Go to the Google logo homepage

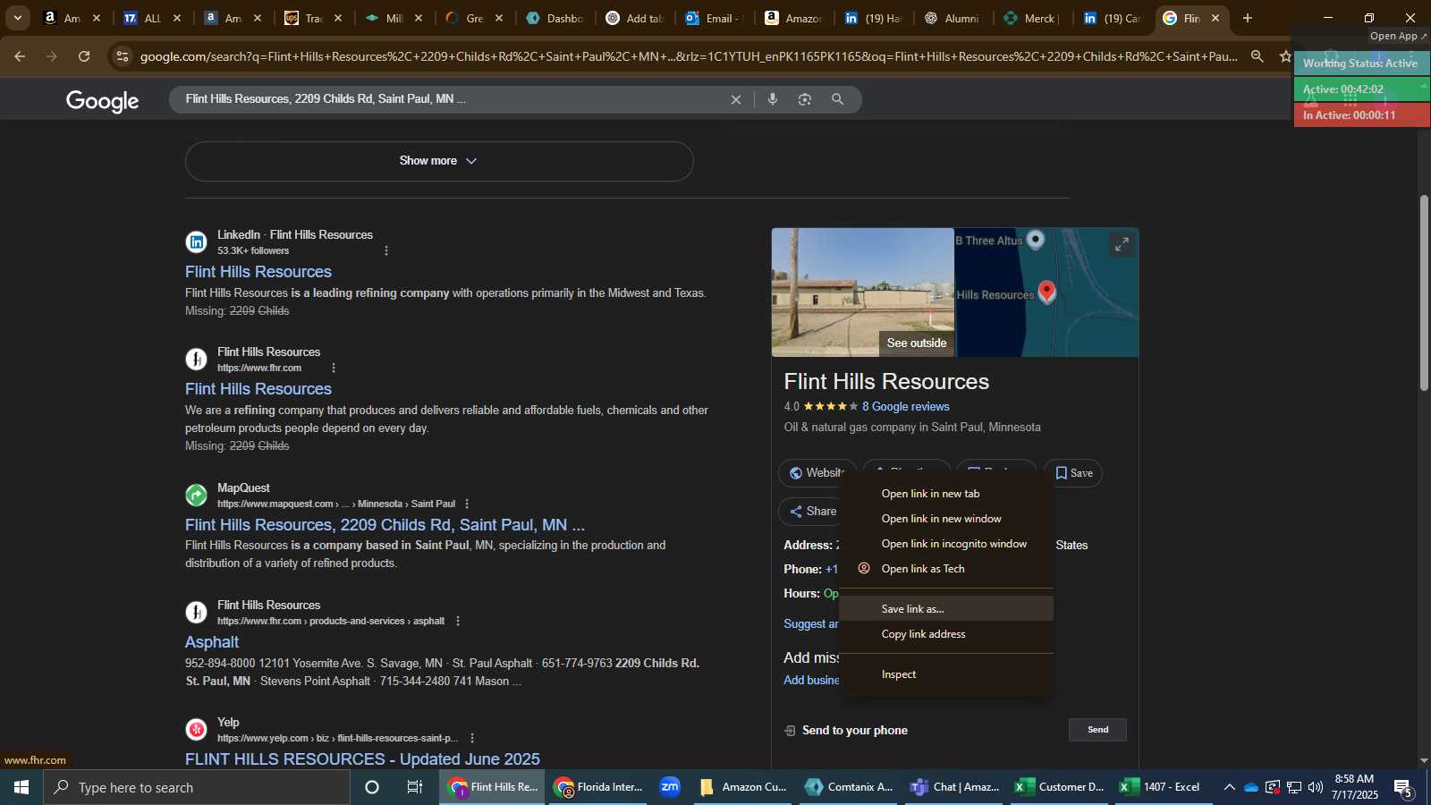[103, 101]
